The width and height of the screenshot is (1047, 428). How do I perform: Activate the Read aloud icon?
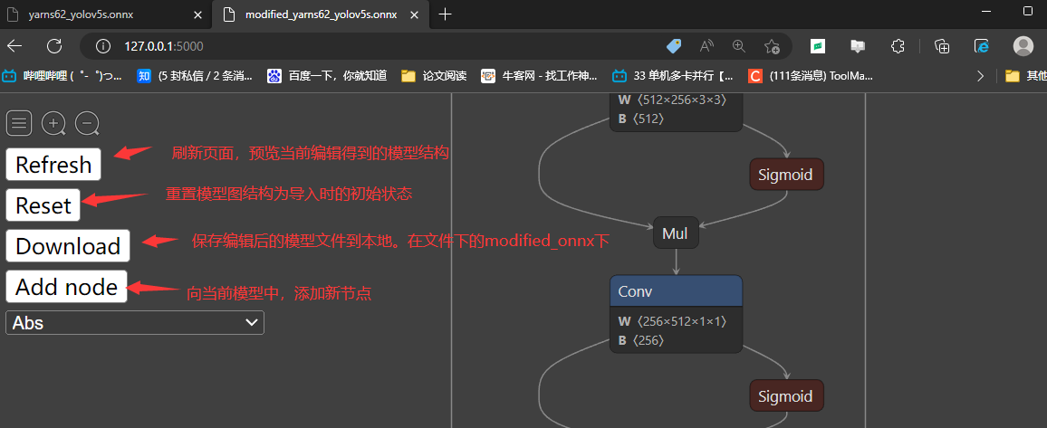(x=706, y=46)
